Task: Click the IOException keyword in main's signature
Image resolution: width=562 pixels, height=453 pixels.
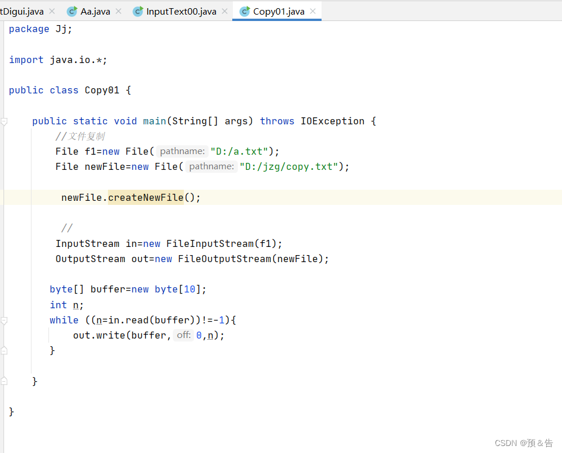Action: (x=332, y=121)
